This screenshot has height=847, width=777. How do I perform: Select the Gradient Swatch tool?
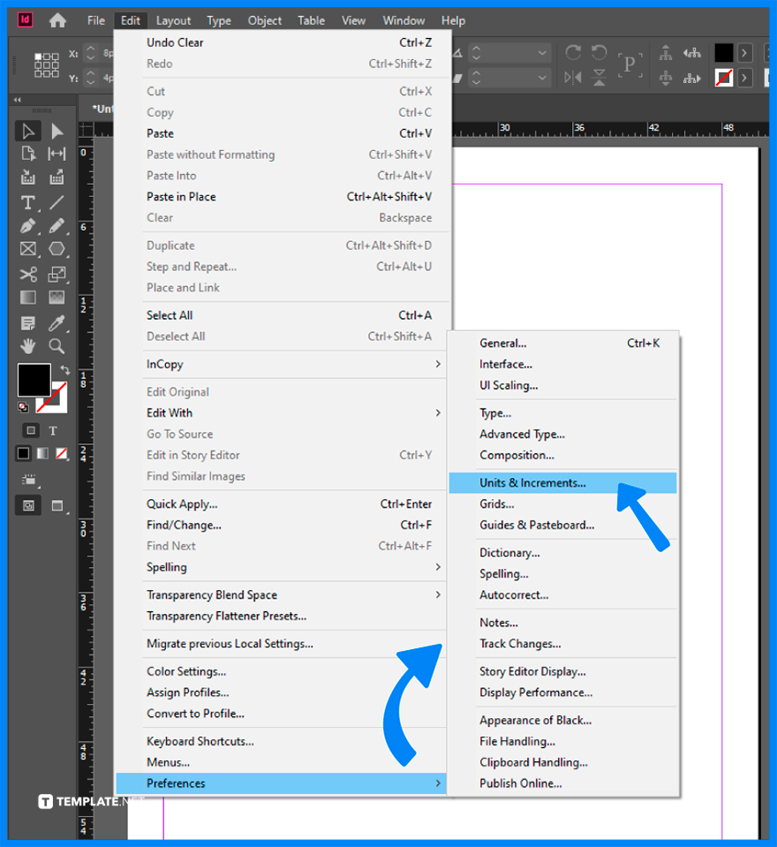pos(27,297)
